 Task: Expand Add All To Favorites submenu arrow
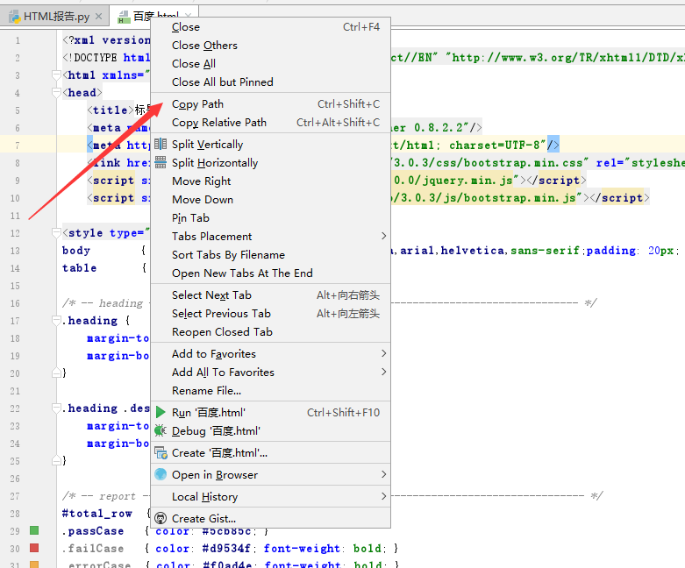pos(383,372)
